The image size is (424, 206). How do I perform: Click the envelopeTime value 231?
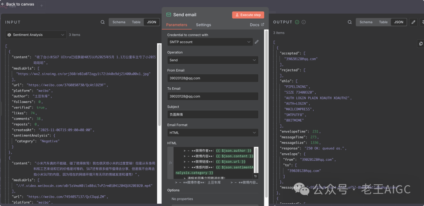[315, 132]
